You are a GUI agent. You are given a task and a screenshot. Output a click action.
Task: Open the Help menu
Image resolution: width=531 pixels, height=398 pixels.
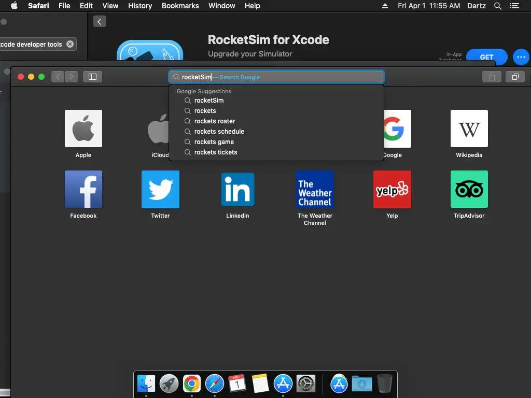253,6
